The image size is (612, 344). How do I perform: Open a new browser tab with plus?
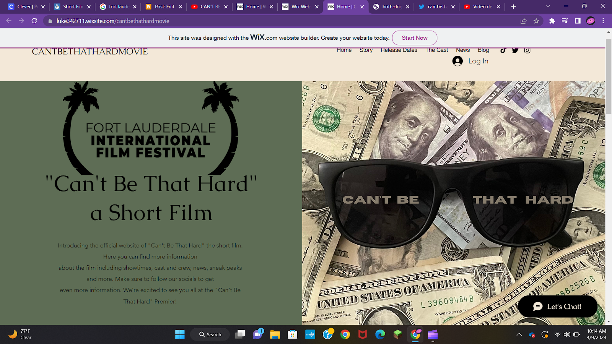pos(513,6)
